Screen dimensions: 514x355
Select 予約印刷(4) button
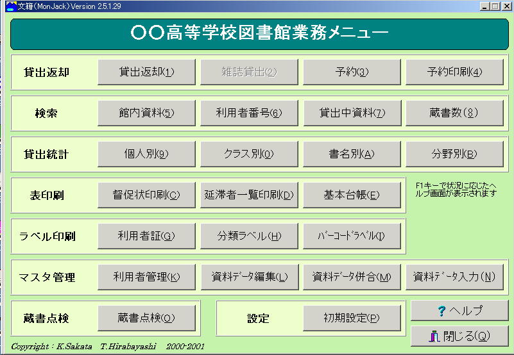(x=454, y=72)
